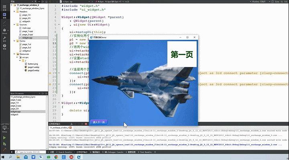This screenshot has width=289, height=160.
Task: Collapse the 11_exchange_window_2 project node
Action: click(12, 5)
